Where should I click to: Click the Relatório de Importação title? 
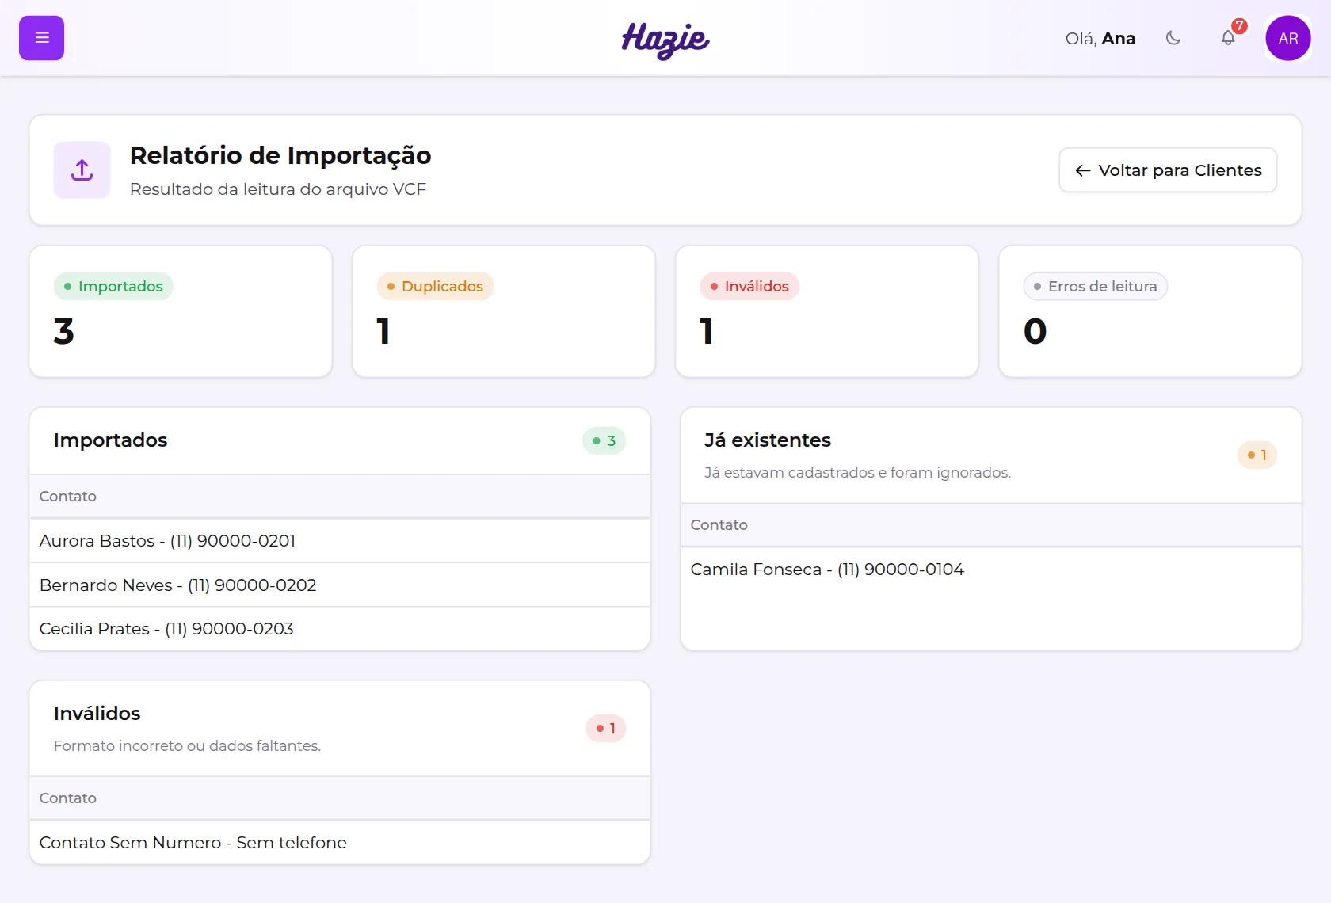[280, 155]
